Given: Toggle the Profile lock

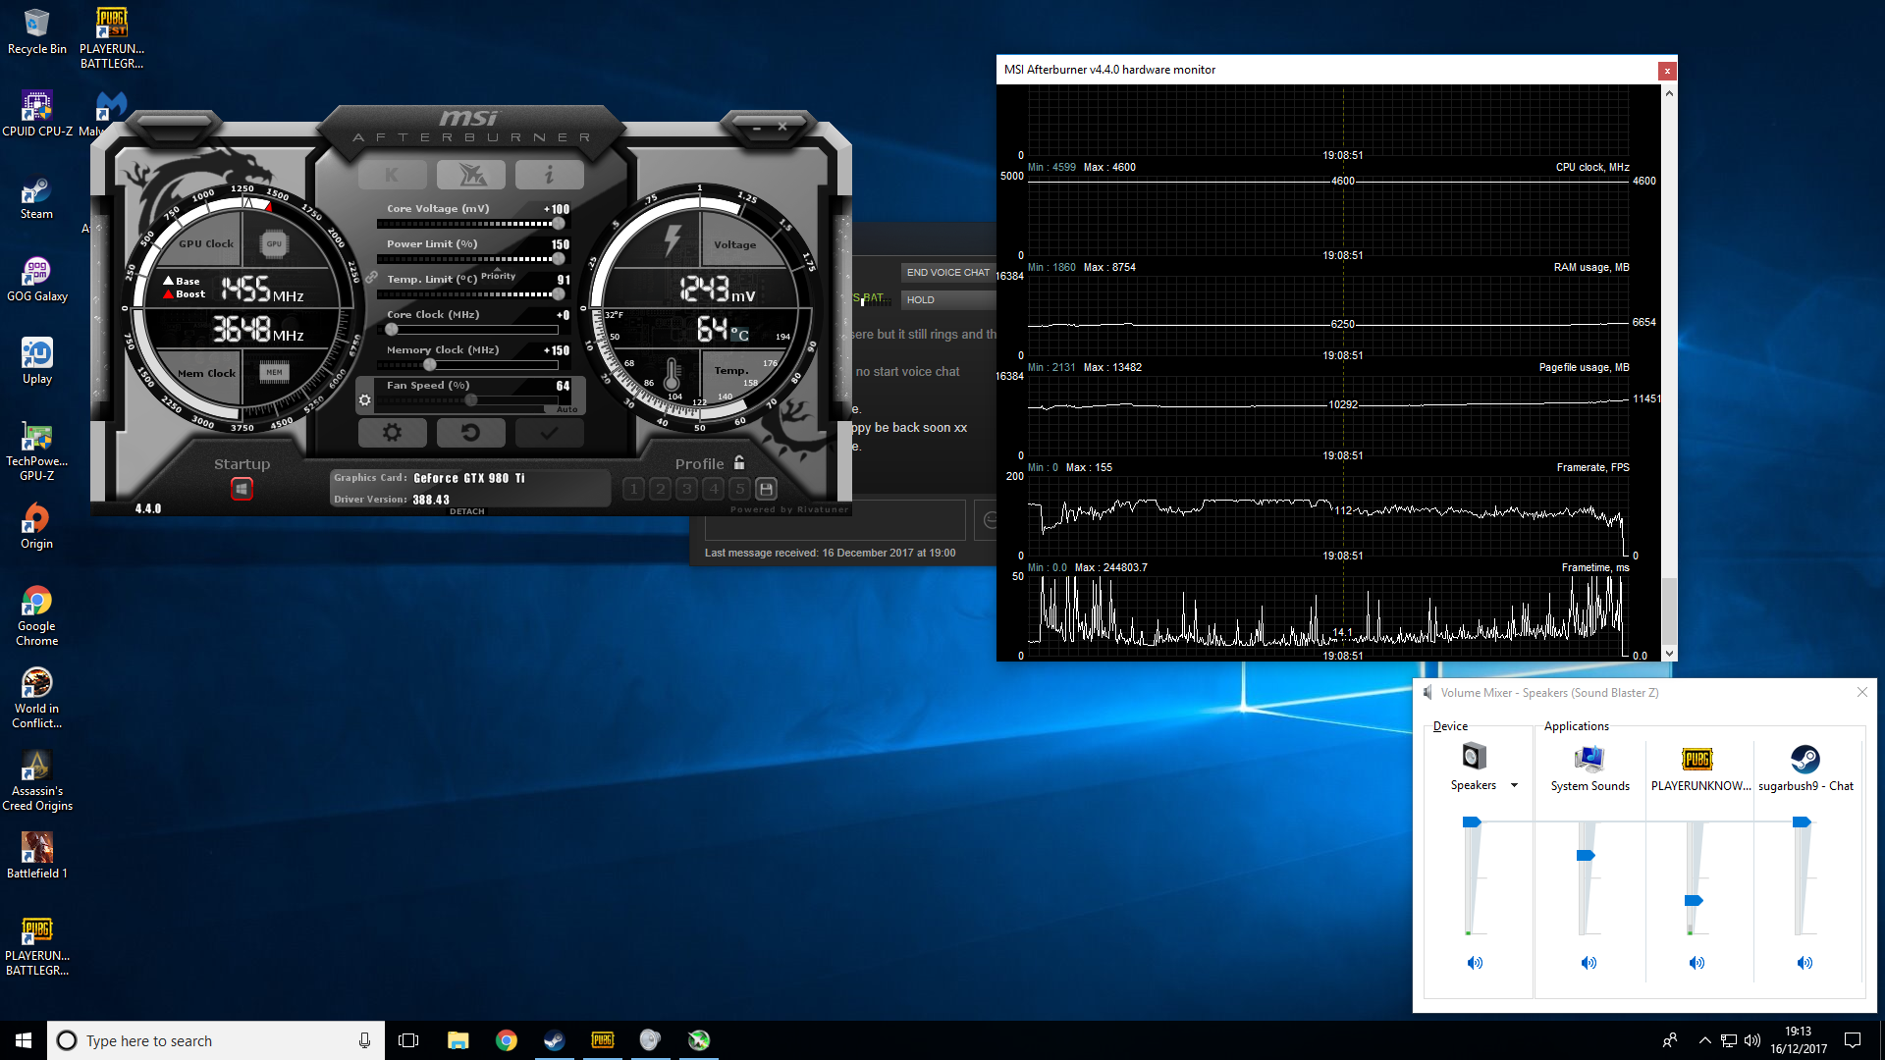Looking at the screenshot, I should coord(739,463).
